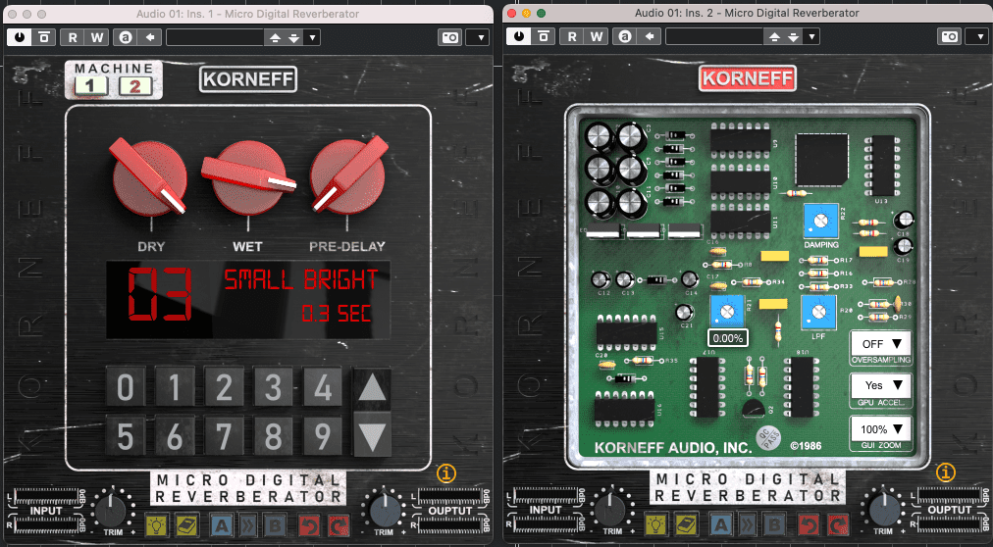Open the GUI ZOOM dropdown showing 100%
The image size is (993, 547).
coord(881,429)
